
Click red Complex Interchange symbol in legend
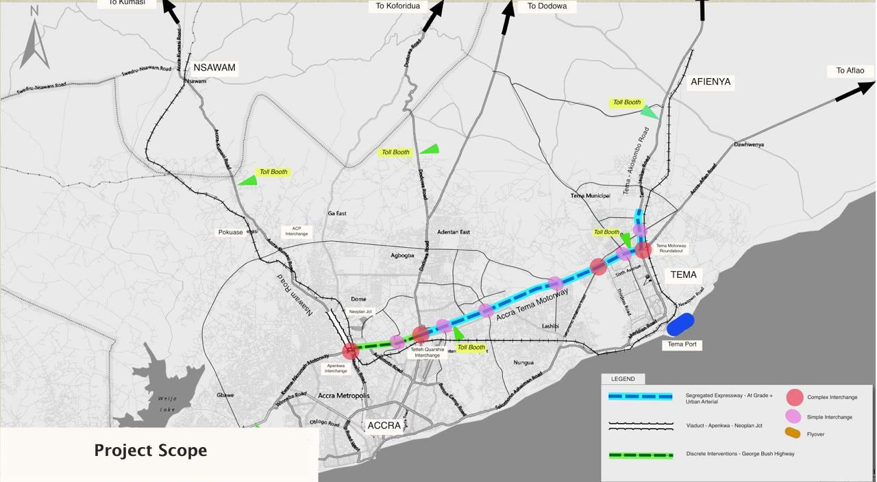pyautogui.click(x=794, y=397)
